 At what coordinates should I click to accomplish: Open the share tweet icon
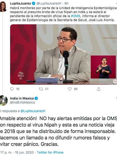(99, 89)
